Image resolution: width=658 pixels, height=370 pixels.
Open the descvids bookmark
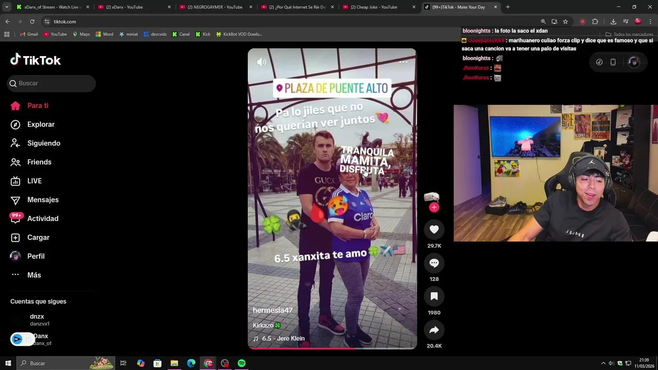(x=155, y=34)
